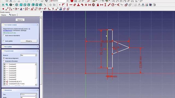Collapse the Ограничения section

37,51
